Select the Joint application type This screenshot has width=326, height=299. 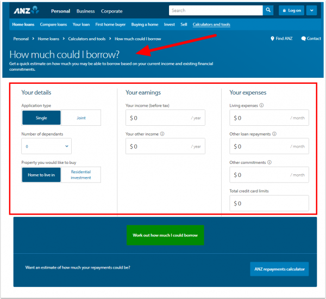click(x=81, y=118)
